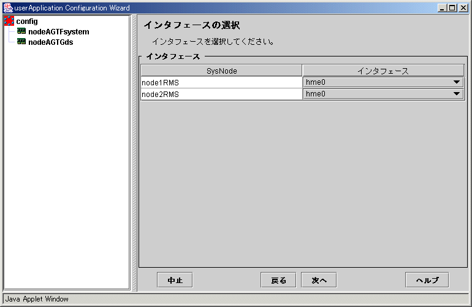
Task: Maximize the Configuration Wizard window
Action: 452,8
